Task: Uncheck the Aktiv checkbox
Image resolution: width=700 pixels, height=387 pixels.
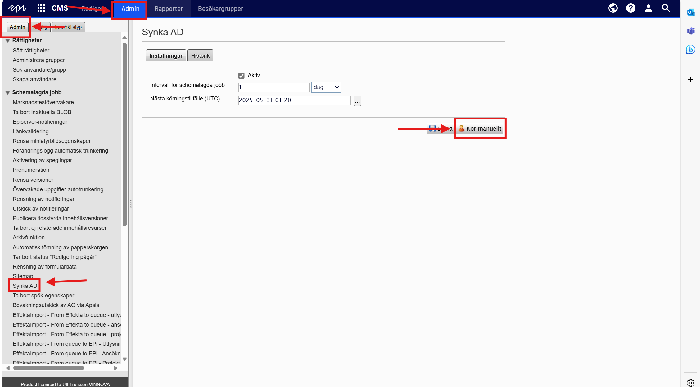Action: point(242,76)
